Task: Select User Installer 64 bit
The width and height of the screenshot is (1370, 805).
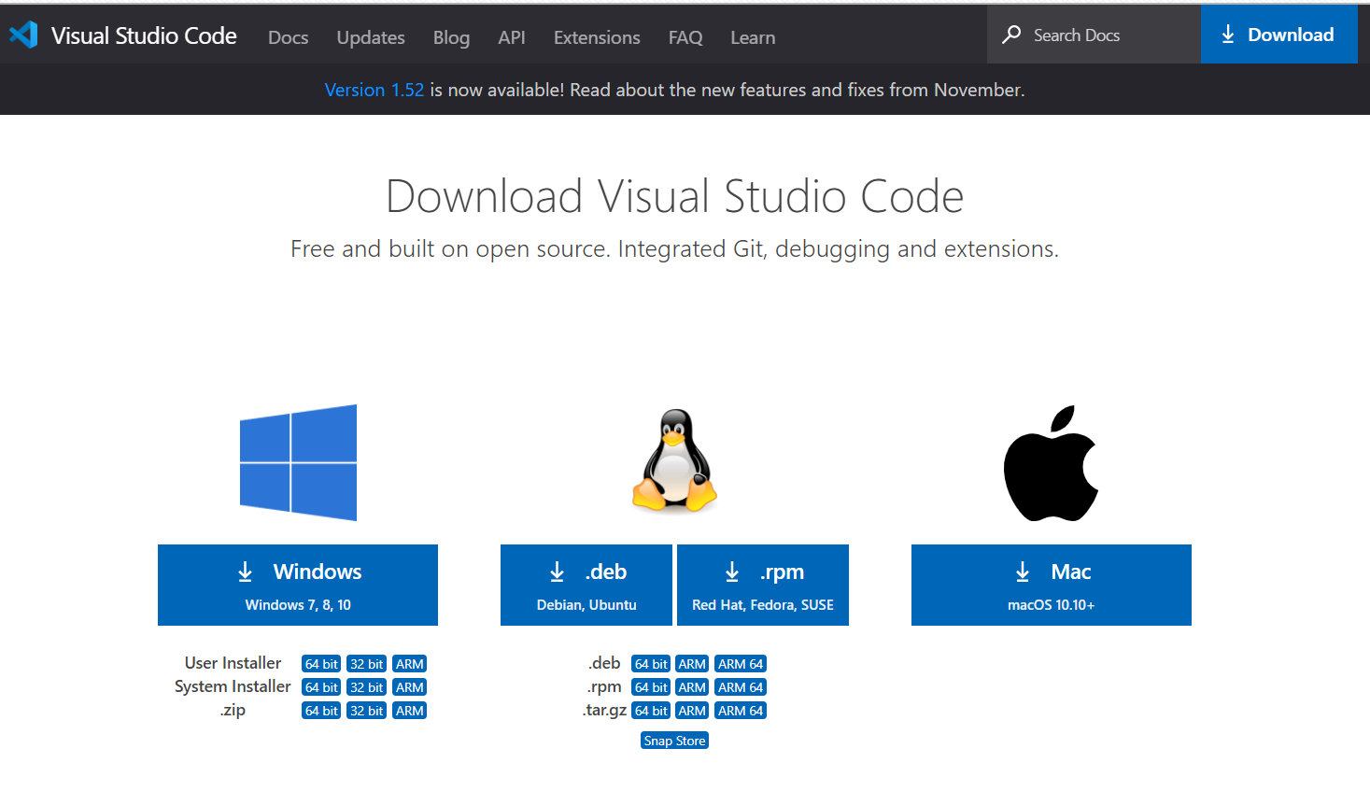Action: click(x=321, y=664)
